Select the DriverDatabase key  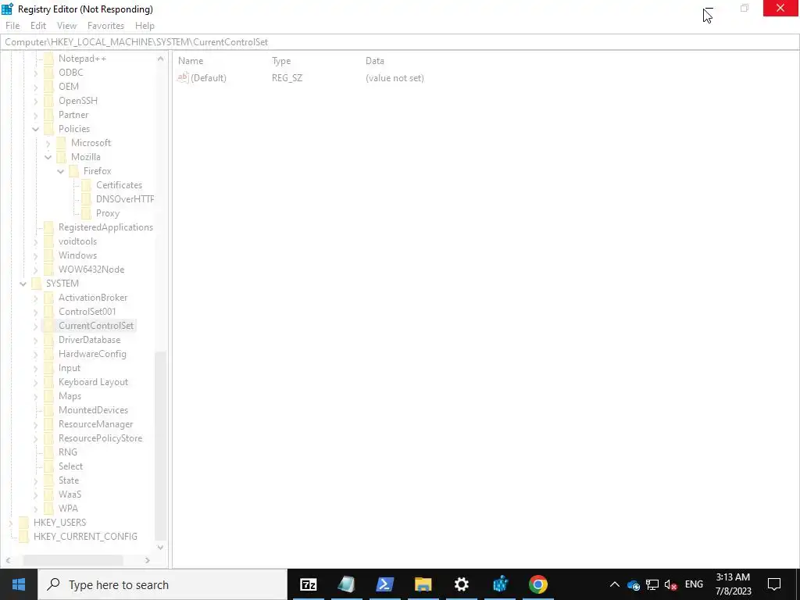(89, 340)
